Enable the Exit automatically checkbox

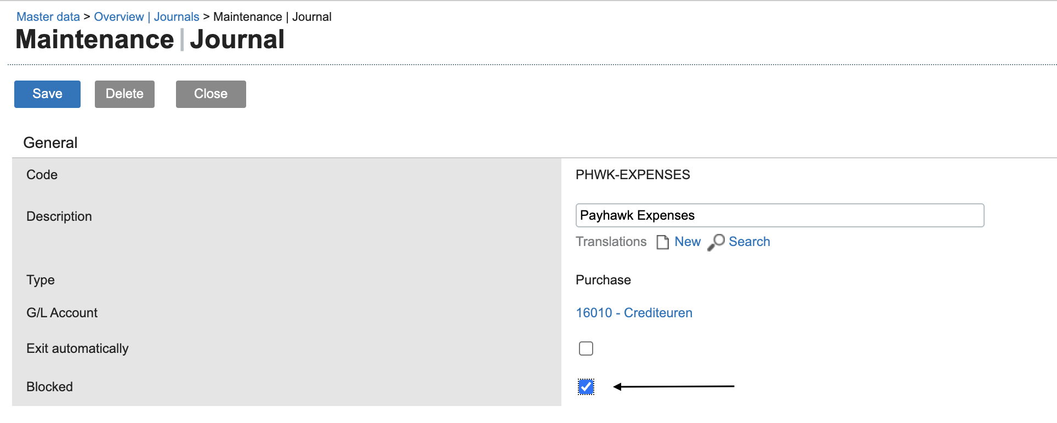click(x=586, y=348)
